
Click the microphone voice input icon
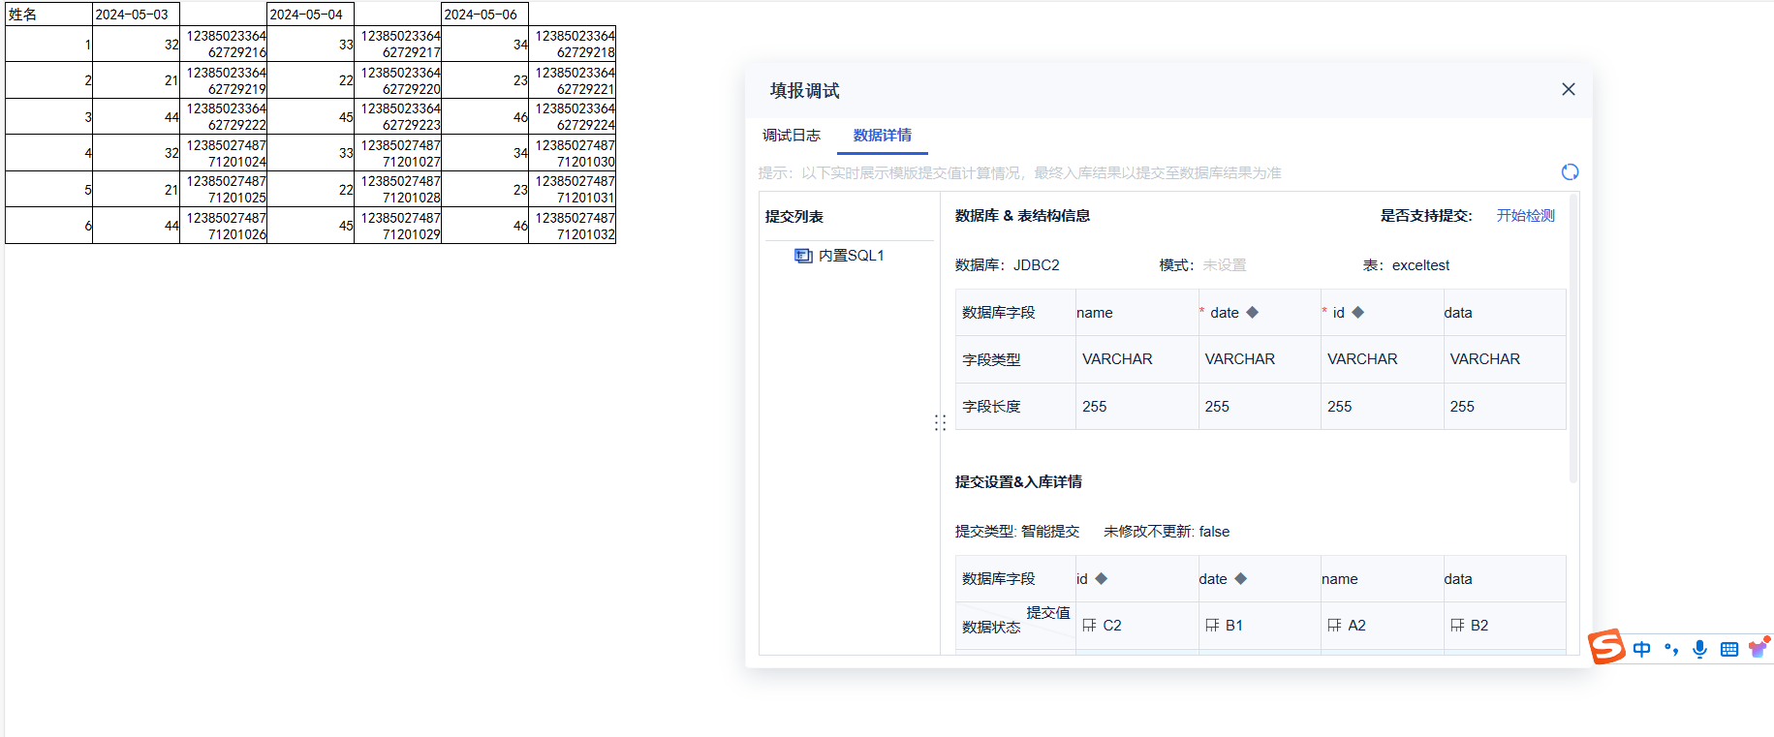[1699, 649]
